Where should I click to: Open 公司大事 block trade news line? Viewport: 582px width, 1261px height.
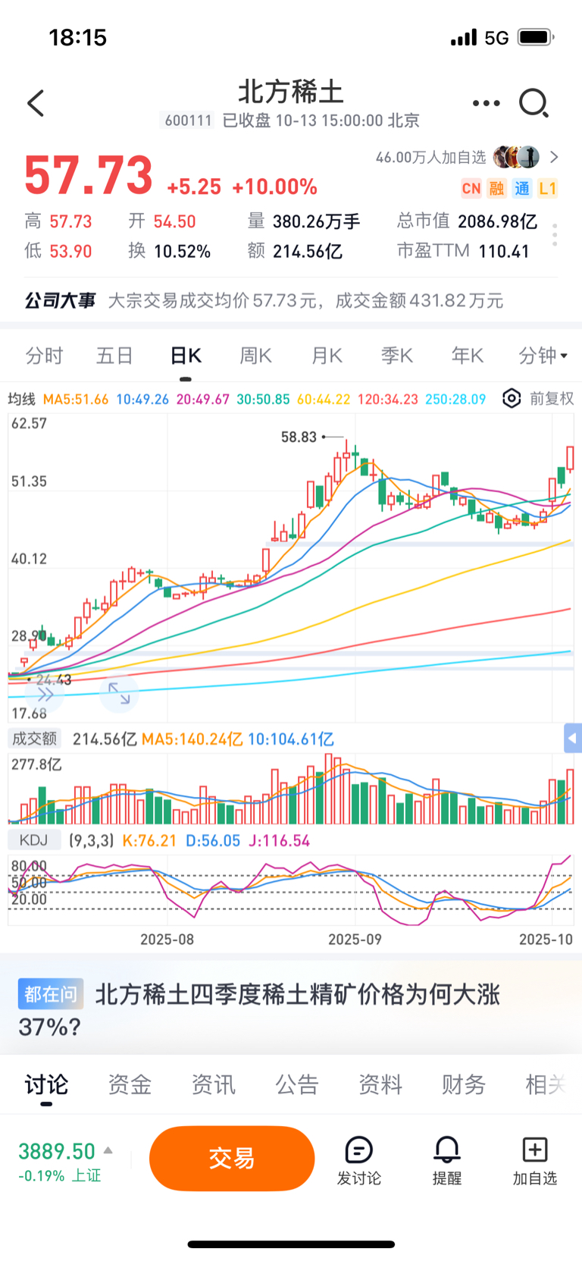(264, 300)
